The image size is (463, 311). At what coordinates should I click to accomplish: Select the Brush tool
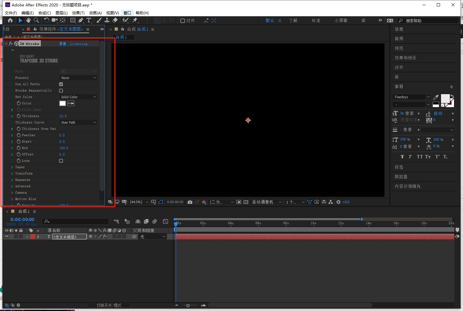coord(99,20)
